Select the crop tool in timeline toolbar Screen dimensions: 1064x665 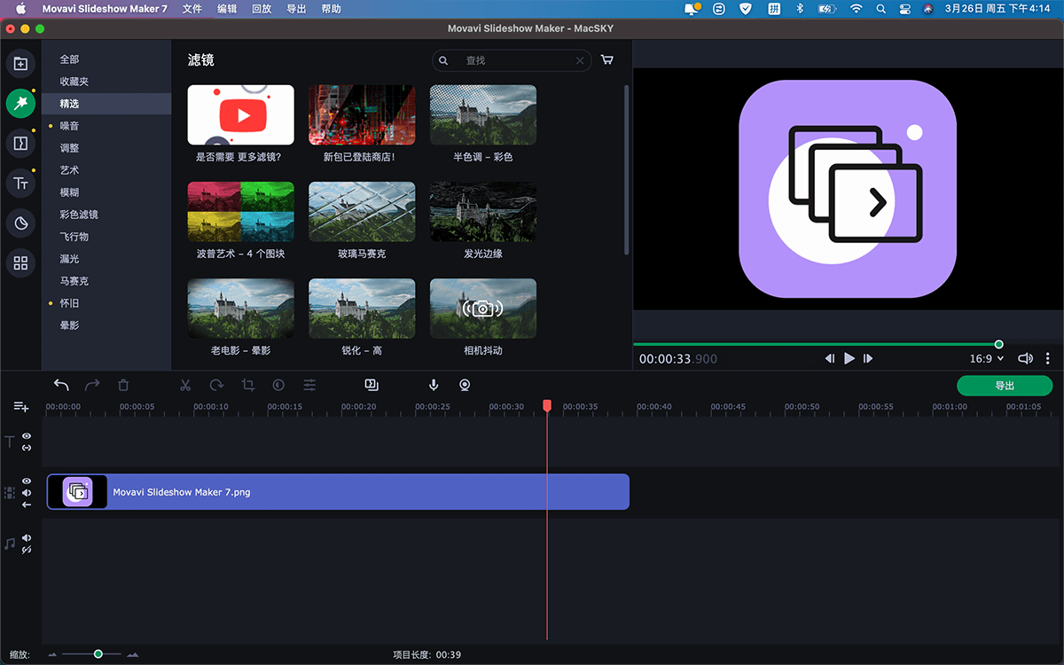[247, 385]
